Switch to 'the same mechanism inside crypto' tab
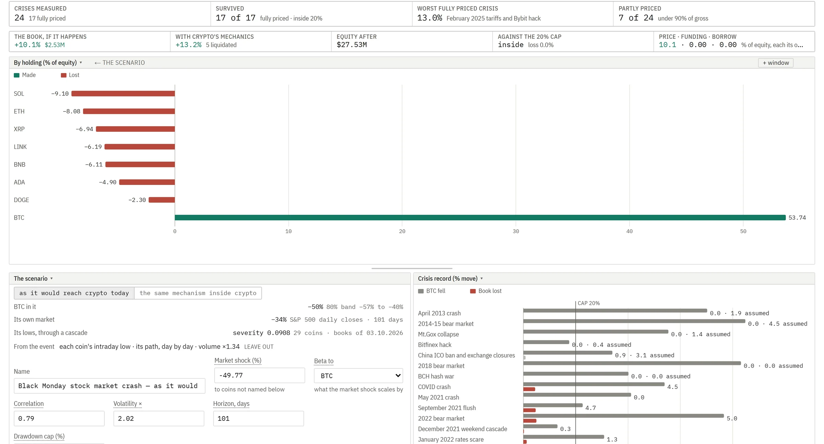The image size is (824, 444). pos(198,293)
